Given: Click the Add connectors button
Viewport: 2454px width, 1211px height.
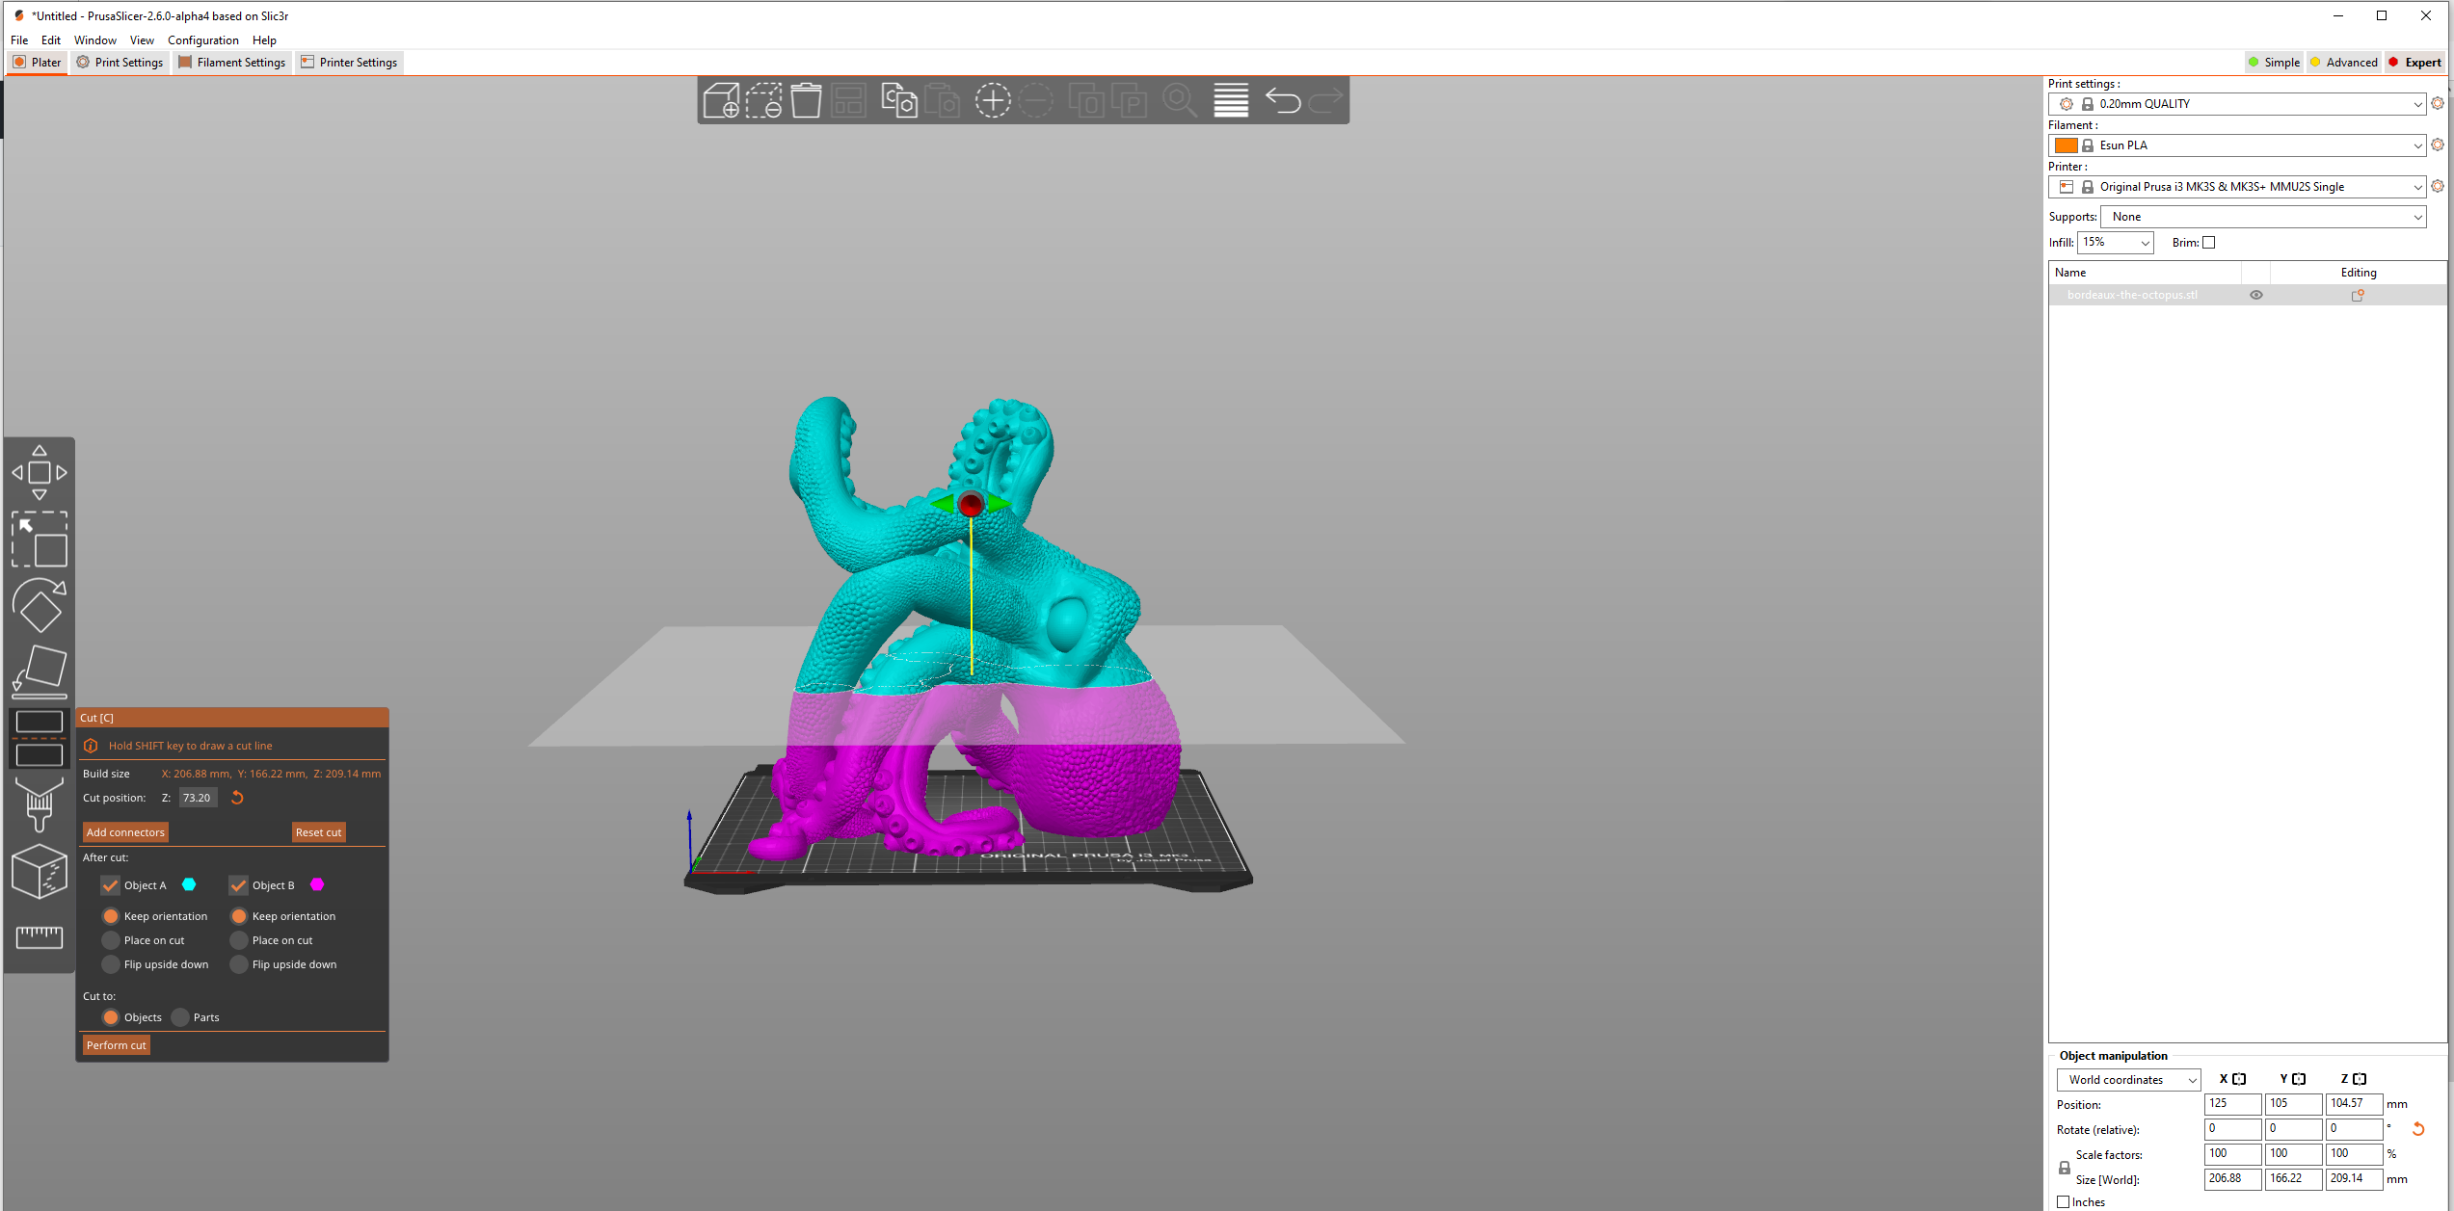Looking at the screenshot, I should pos(125,832).
